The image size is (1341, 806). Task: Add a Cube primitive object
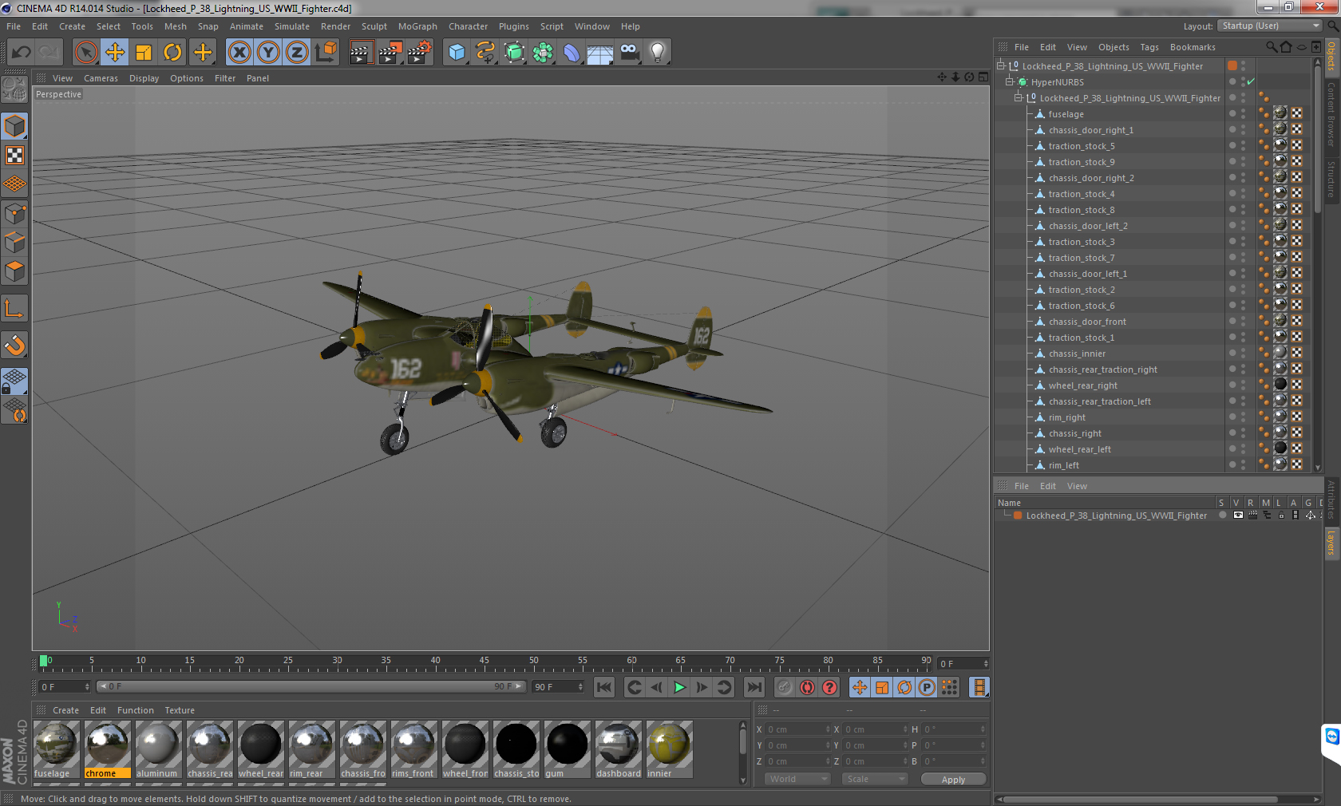click(x=457, y=53)
